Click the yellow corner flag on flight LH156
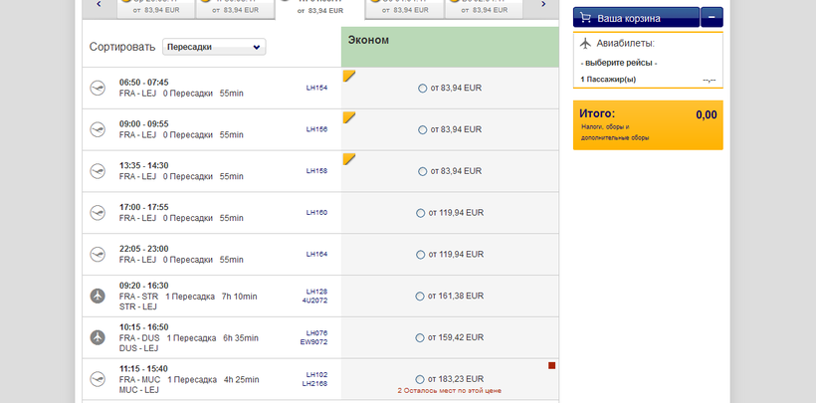This screenshot has height=403, width=816. pyautogui.click(x=348, y=117)
